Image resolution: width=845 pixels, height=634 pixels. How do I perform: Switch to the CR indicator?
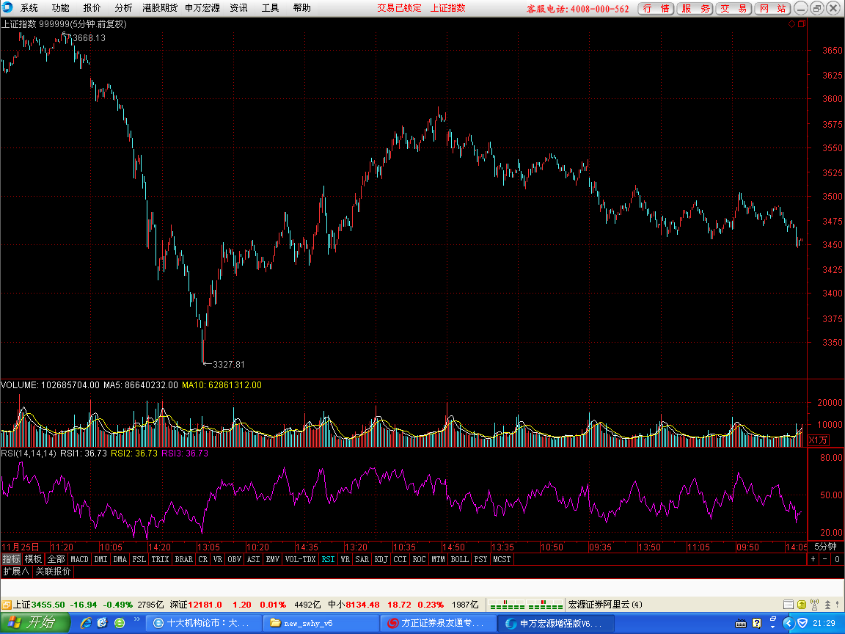point(202,559)
